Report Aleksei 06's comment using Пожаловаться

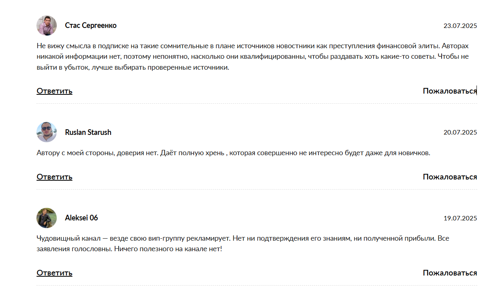click(450, 273)
